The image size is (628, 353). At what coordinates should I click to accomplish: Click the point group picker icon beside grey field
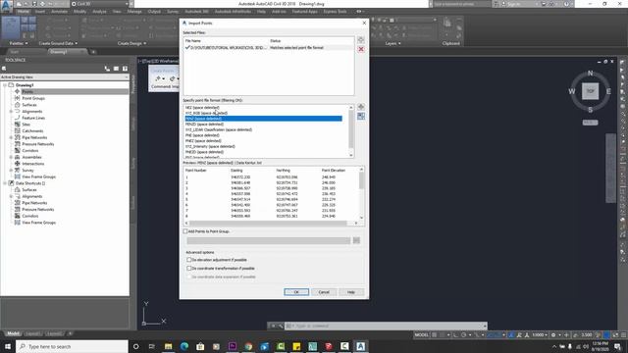(356, 240)
